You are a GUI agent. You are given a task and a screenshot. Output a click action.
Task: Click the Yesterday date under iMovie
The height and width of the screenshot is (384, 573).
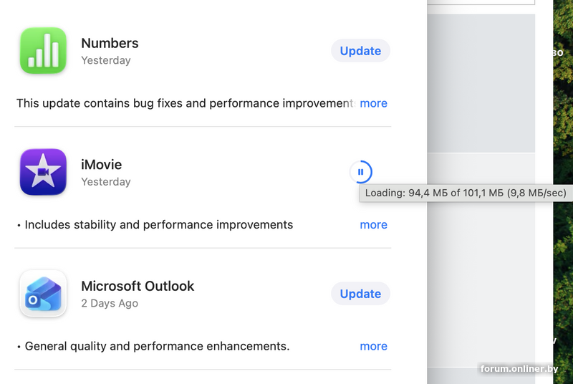tap(105, 182)
